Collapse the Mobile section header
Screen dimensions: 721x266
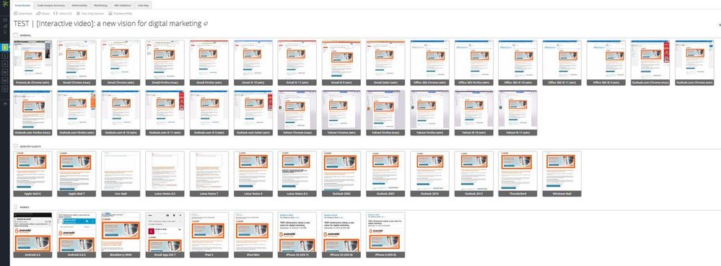[x=22, y=207]
